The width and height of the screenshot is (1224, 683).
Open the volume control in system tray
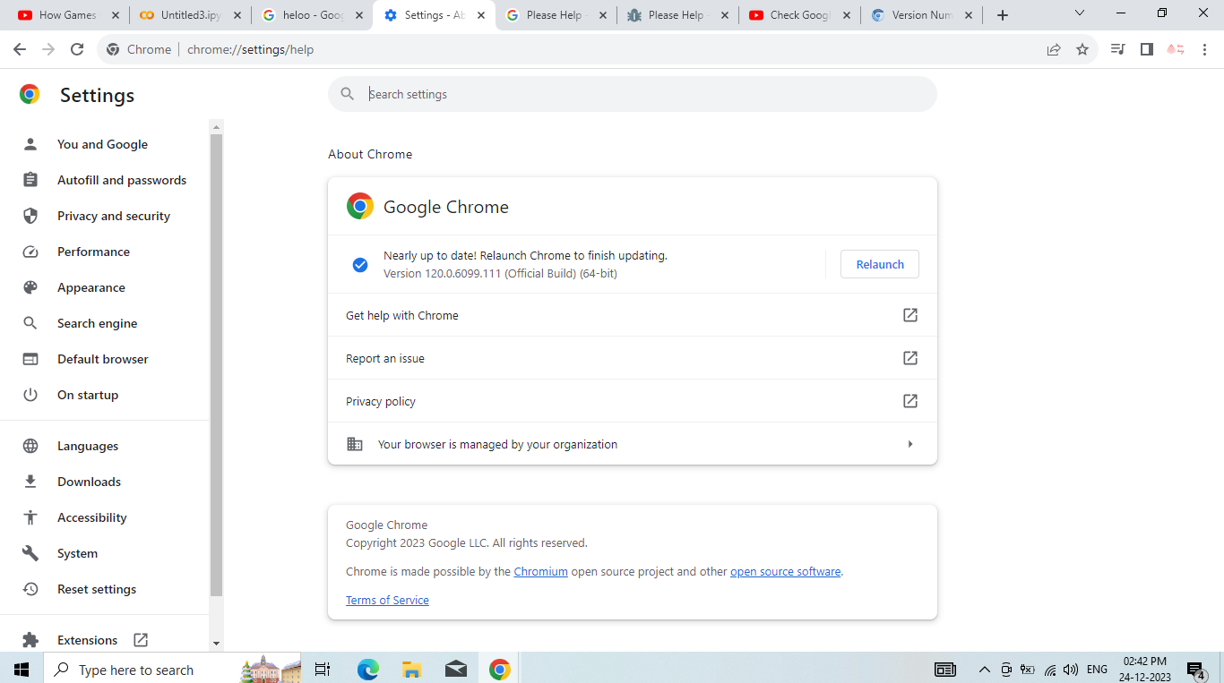(x=1071, y=669)
